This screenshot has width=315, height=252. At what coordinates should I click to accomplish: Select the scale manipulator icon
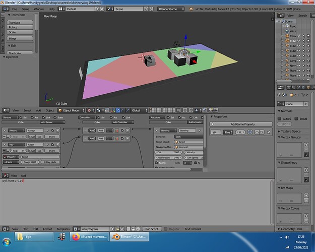click(128, 110)
